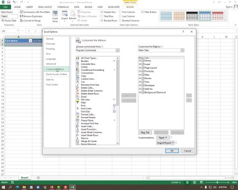Switch to the DEVELOPER ribbon tab
Screen dimensions: 238x190
[x=113, y=7]
